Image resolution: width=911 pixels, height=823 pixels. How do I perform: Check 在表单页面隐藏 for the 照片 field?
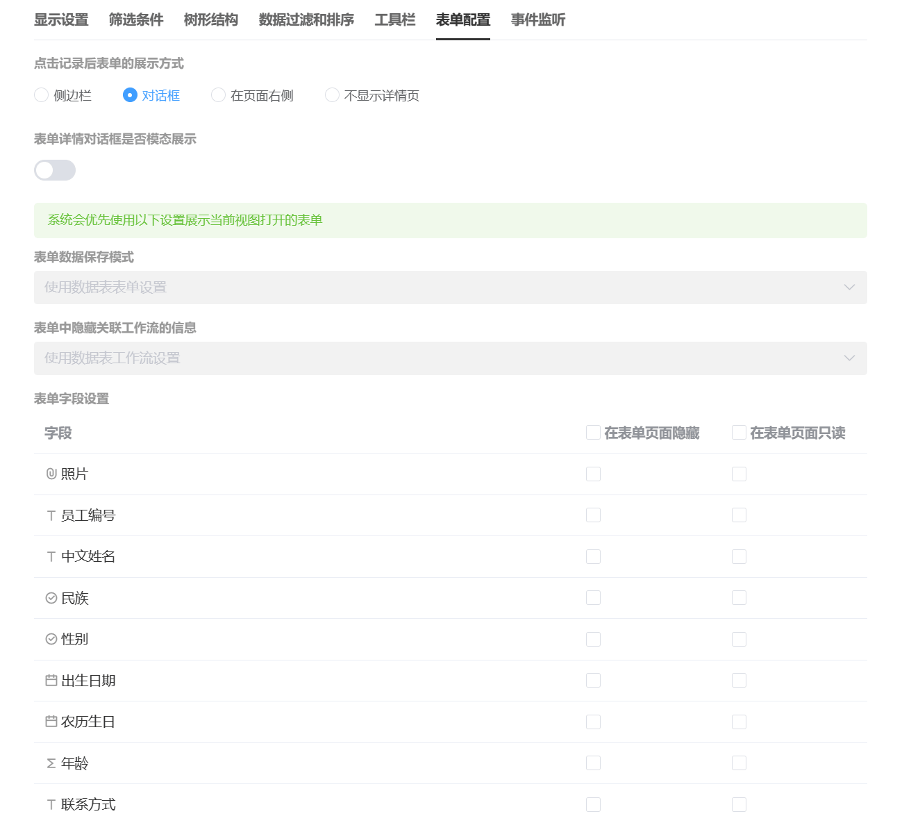tap(593, 474)
